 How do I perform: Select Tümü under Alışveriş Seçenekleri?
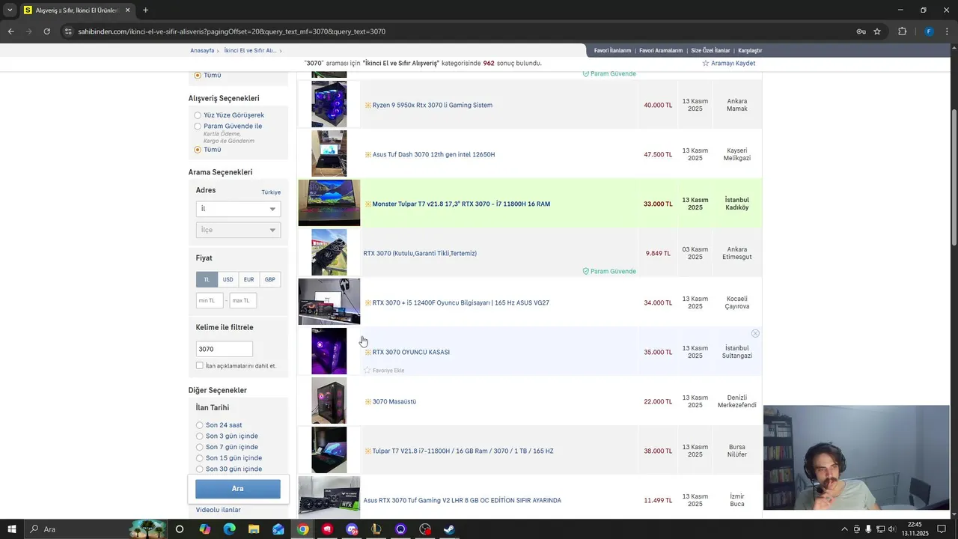(x=198, y=150)
